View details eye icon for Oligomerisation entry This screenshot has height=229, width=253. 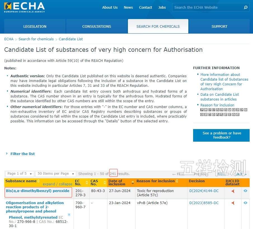pos(245,203)
